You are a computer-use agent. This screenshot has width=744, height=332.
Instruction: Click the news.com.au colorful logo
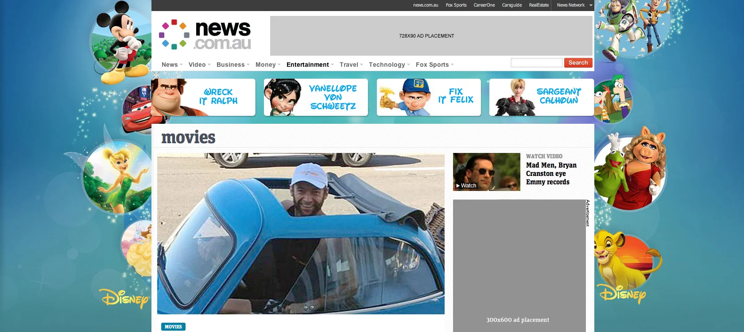(x=205, y=34)
